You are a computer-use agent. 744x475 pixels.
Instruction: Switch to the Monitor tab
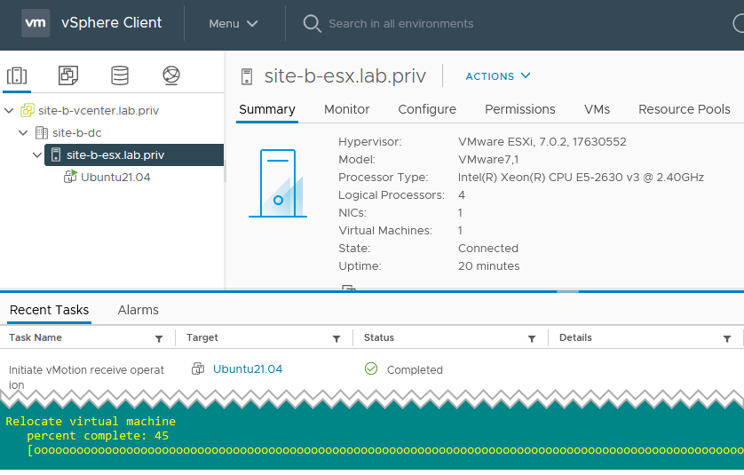point(347,109)
